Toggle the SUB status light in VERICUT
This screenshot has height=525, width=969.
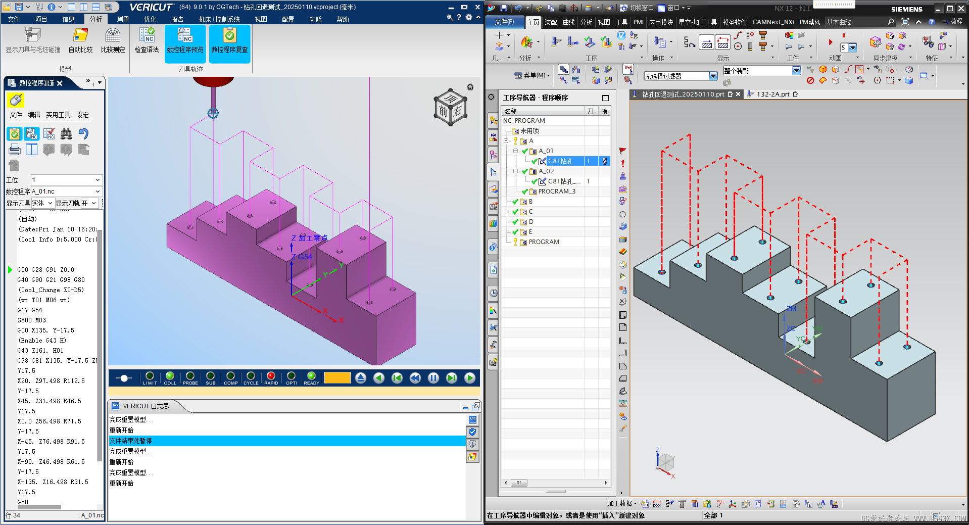coord(211,376)
